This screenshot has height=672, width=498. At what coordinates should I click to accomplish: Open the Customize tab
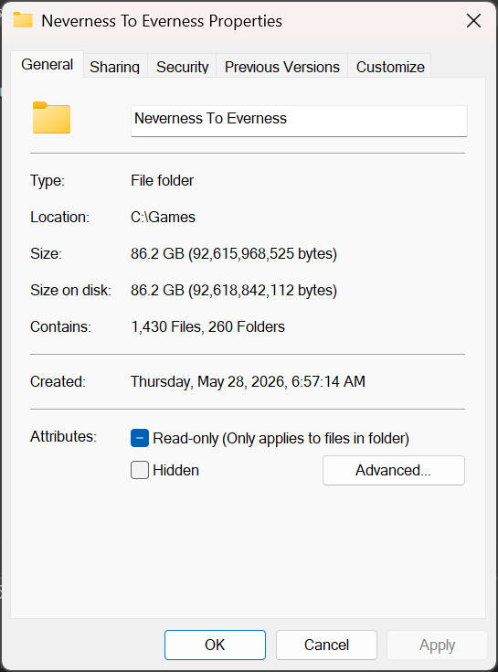point(390,67)
